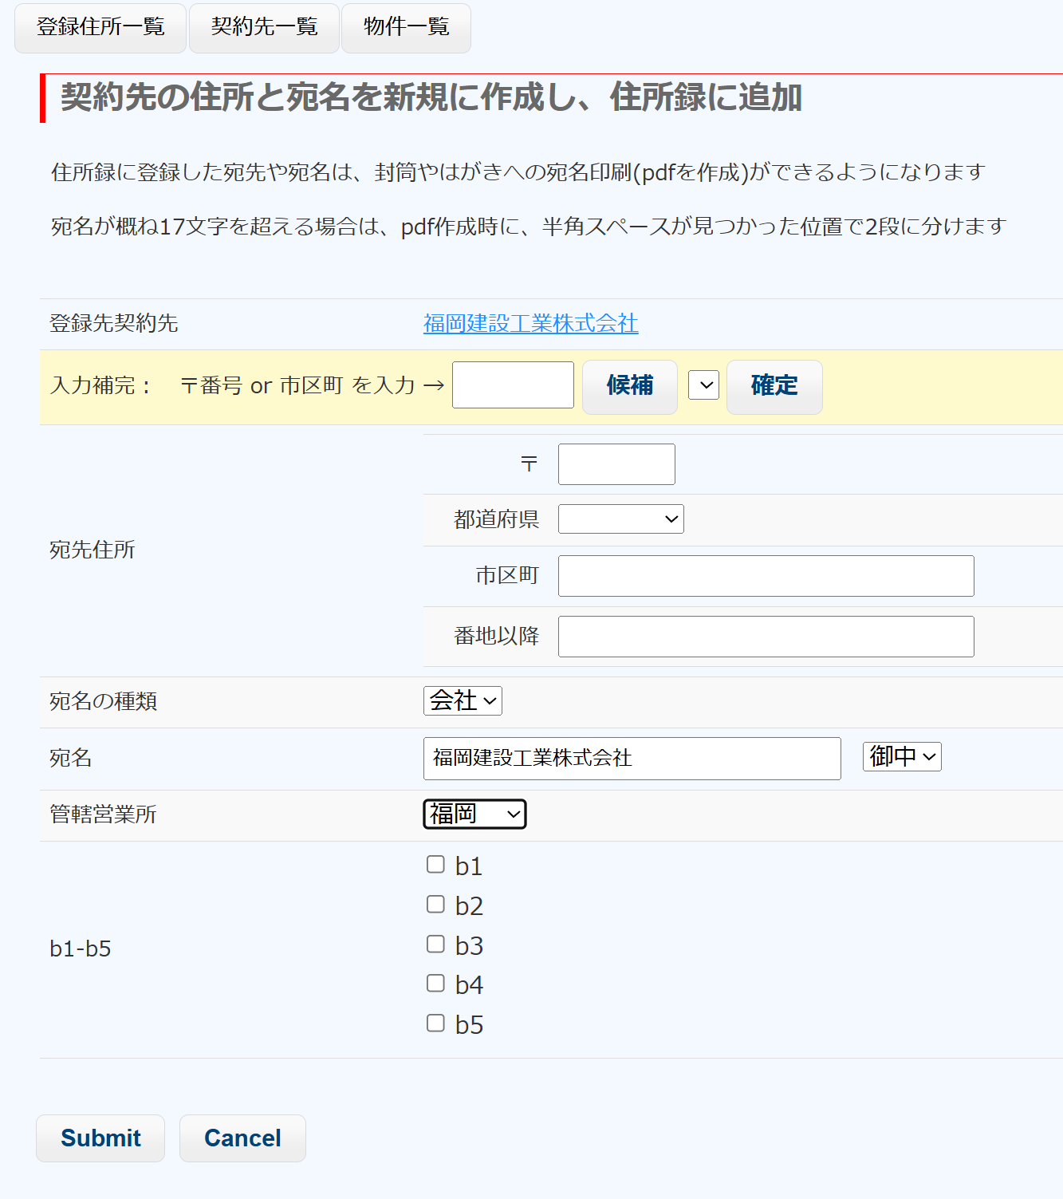Go to the 物件一覧 tab
Image resolution: width=1063 pixels, height=1199 pixels.
pyautogui.click(x=406, y=28)
